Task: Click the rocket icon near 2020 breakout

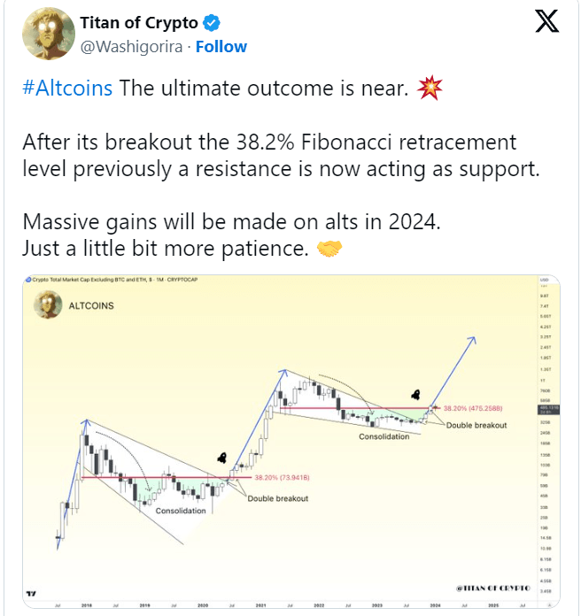Action: 222,458
